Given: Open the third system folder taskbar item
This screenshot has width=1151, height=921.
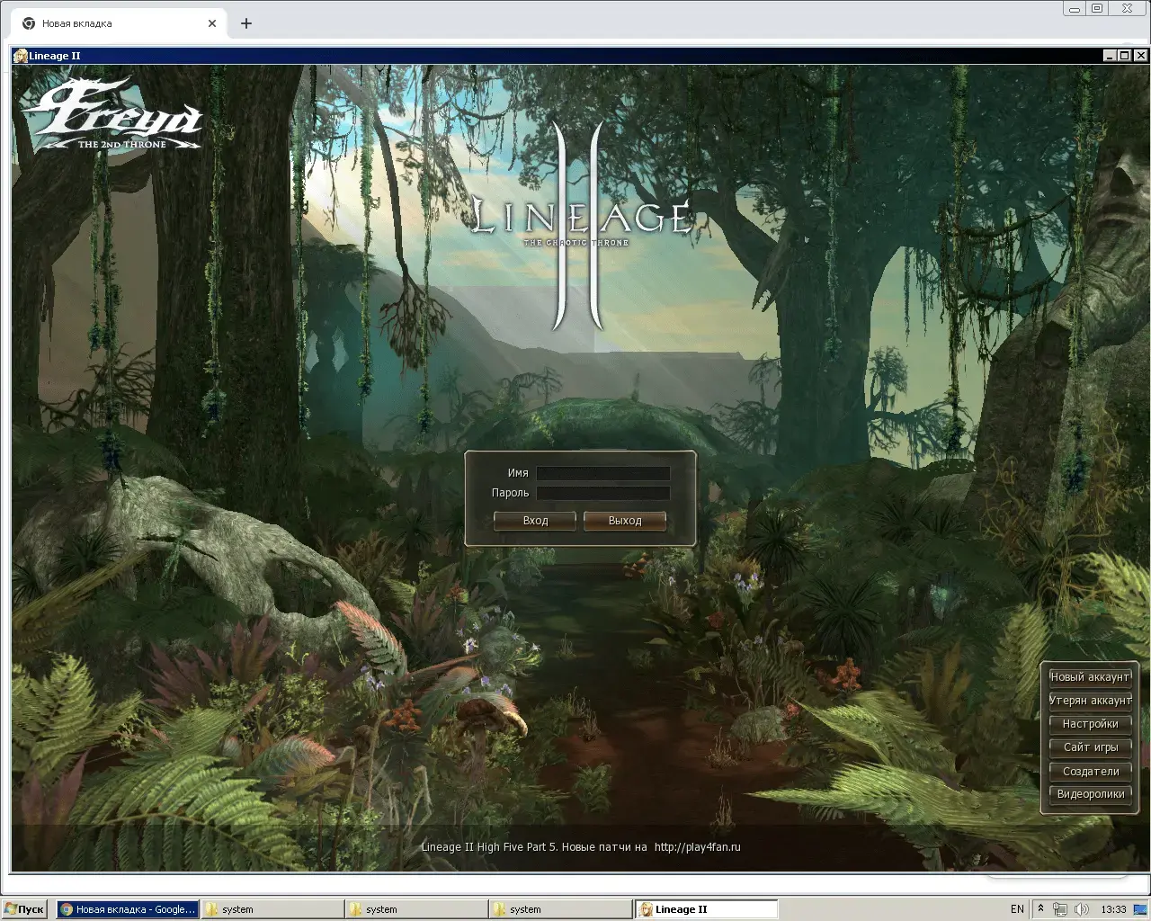Looking at the screenshot, I should pos(560,909).
